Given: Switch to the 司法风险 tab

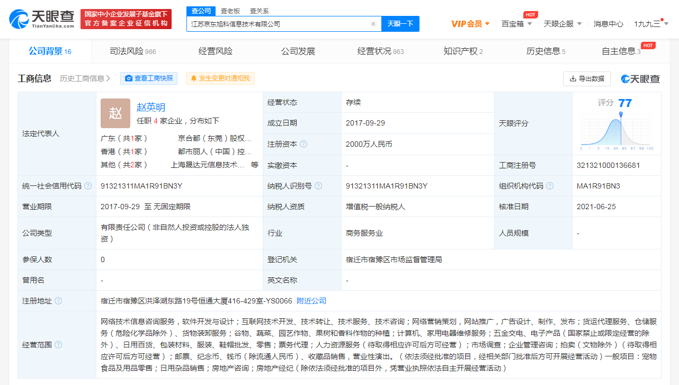Looking at the screenshot, I should (132, 51).
